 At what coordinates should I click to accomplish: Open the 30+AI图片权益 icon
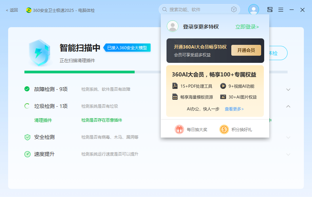pyautogui.click(x=223, y=97)
